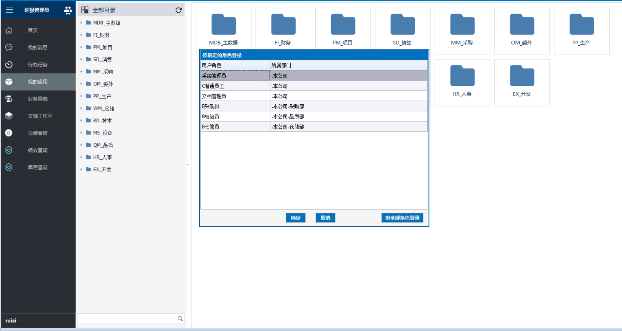
Task: Click the search magnifier icon
Action: pyautogui.click(x=180, y=319)
